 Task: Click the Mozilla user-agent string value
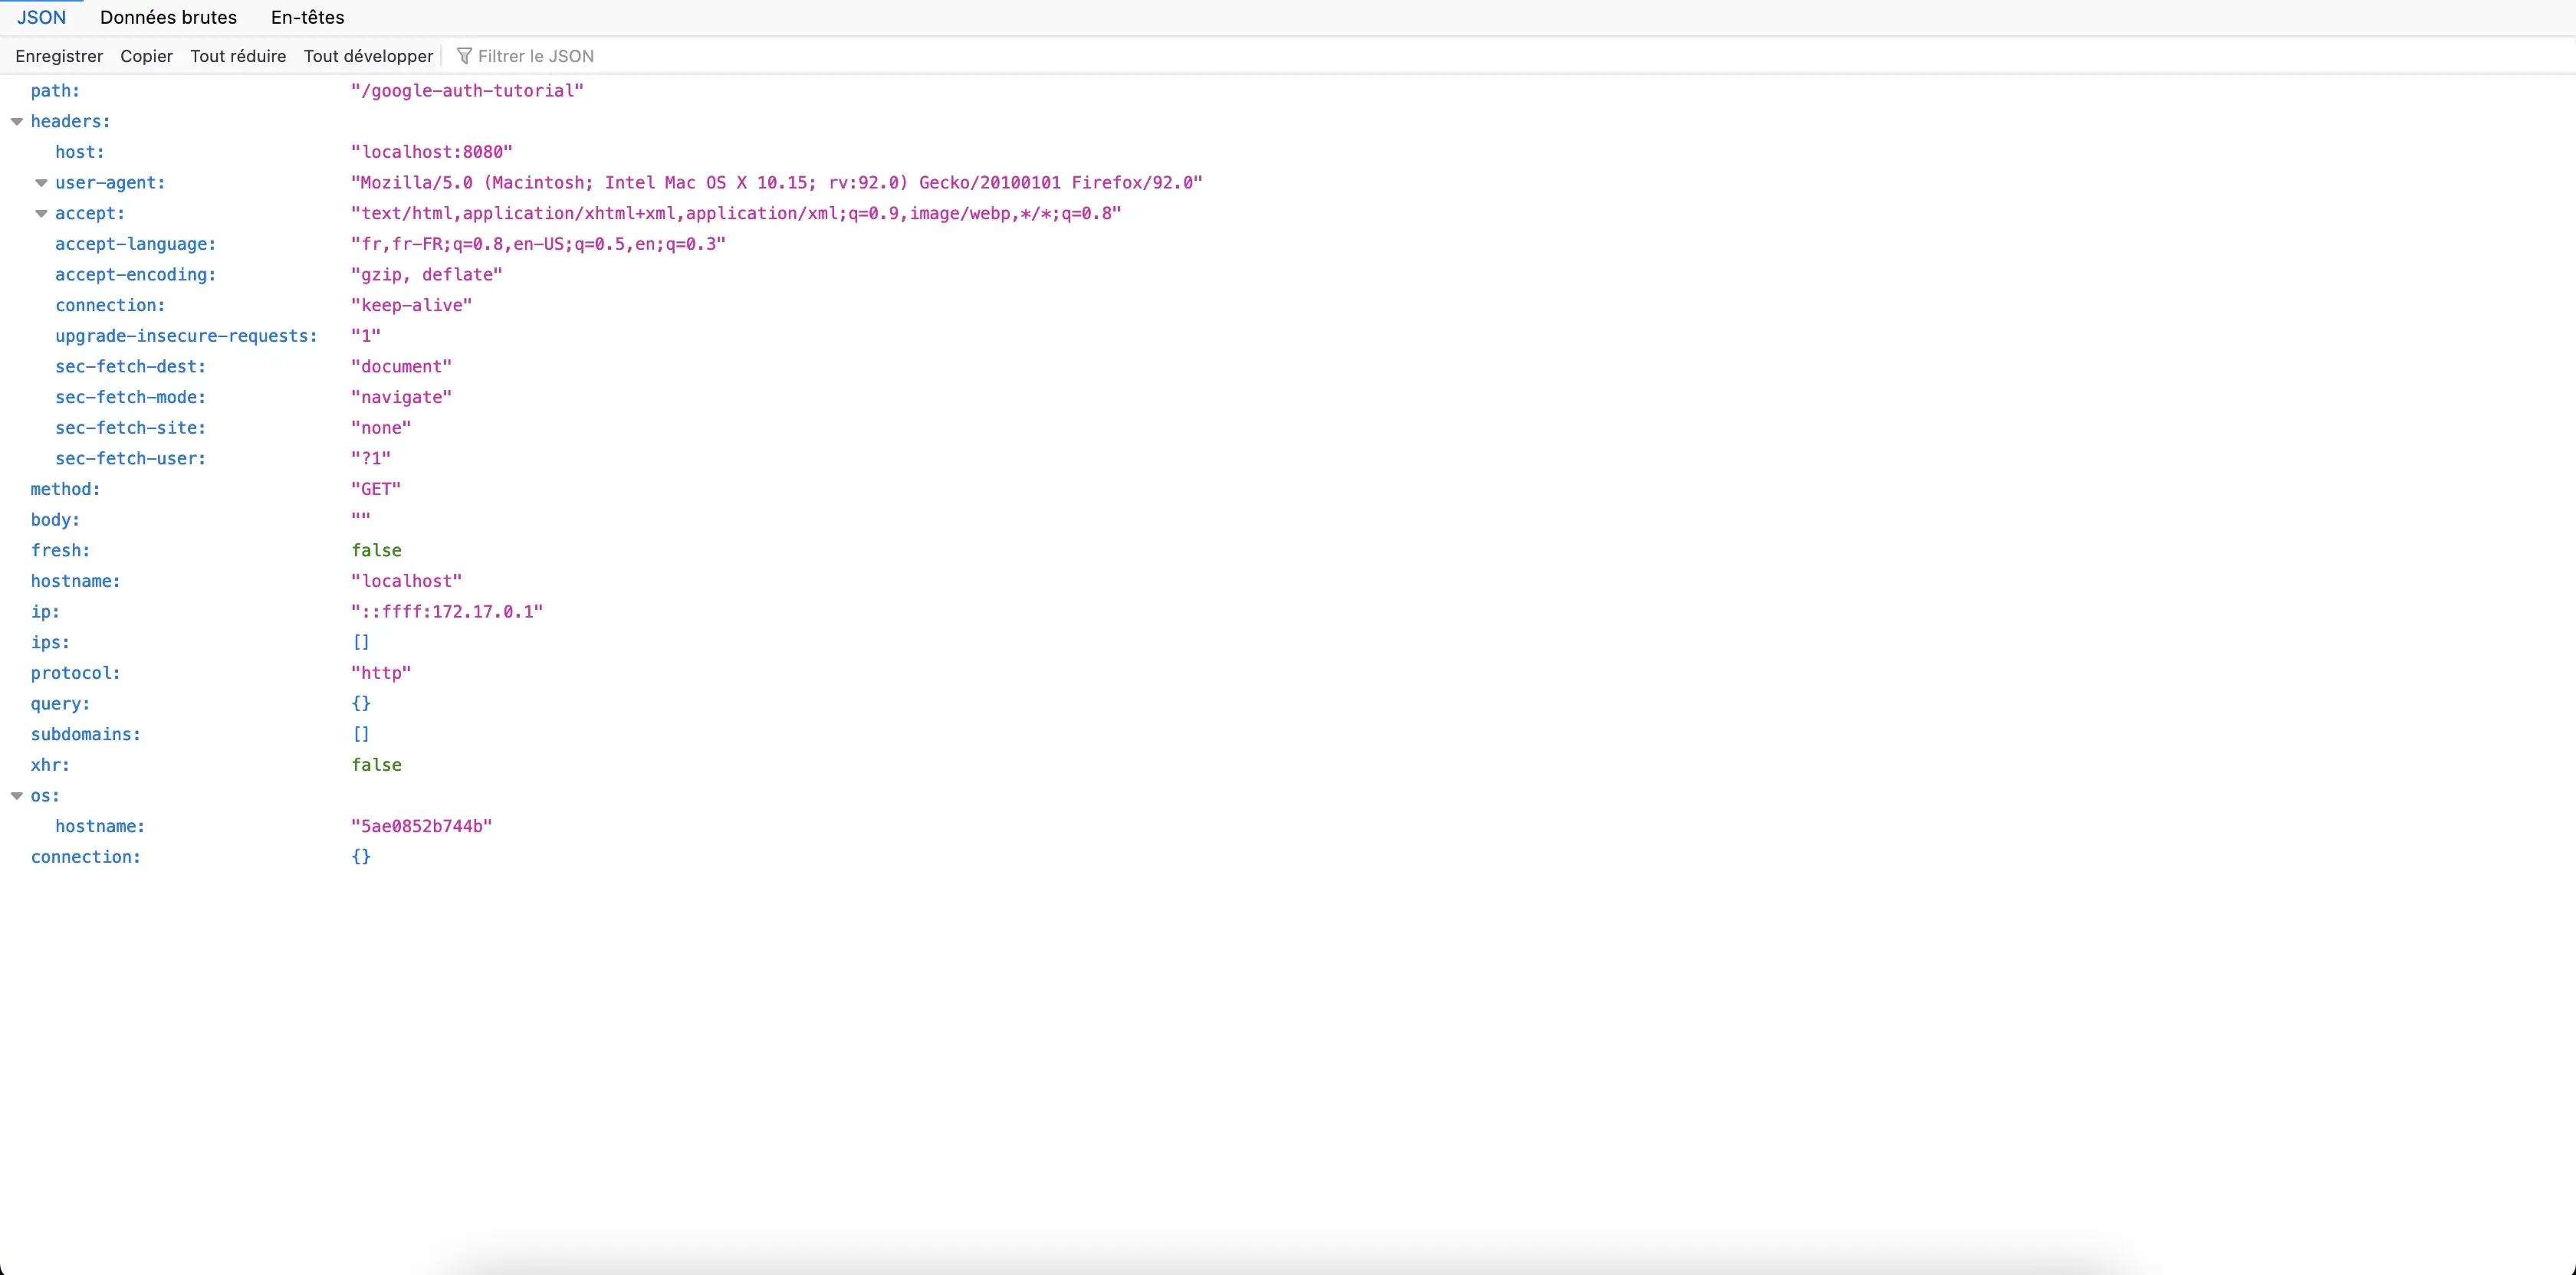coord(776,182)
